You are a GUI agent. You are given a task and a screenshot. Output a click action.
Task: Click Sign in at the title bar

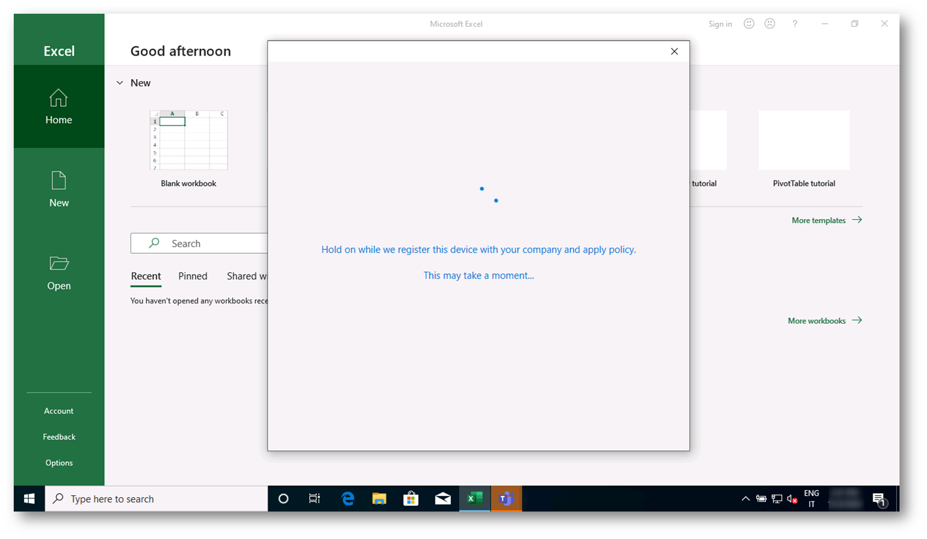pos(720,24)
